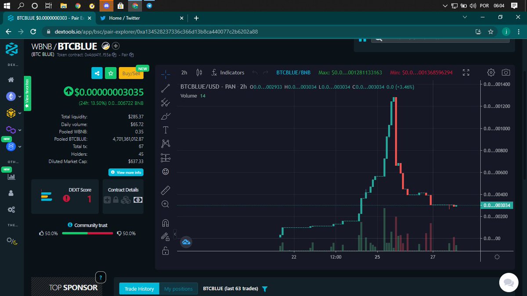The image size is (527, 296).
Task: Switch chart to BTCBLUE/BNB pair
Action: coord(293,72)
